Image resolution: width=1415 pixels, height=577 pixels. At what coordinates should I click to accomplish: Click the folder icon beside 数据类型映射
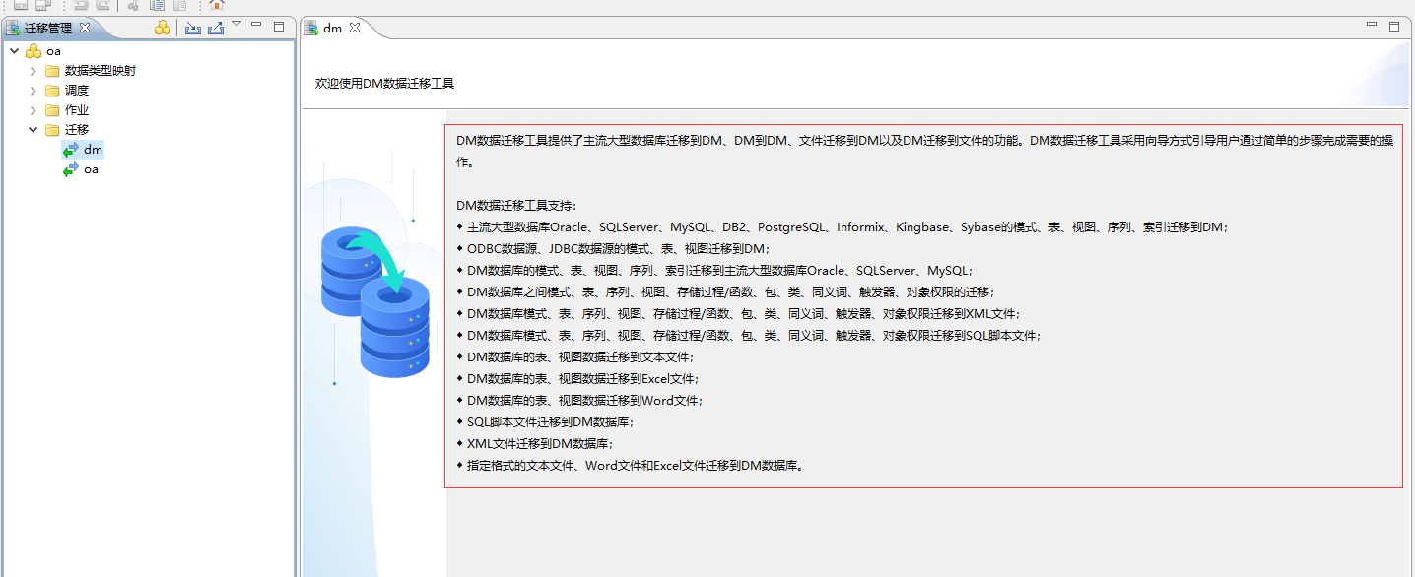[52, 71]
